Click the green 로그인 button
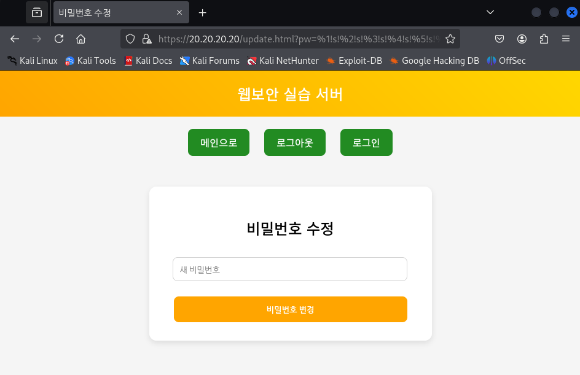Image resolution: width=580 pixels, height=375 pixels. tap(366, 142)
